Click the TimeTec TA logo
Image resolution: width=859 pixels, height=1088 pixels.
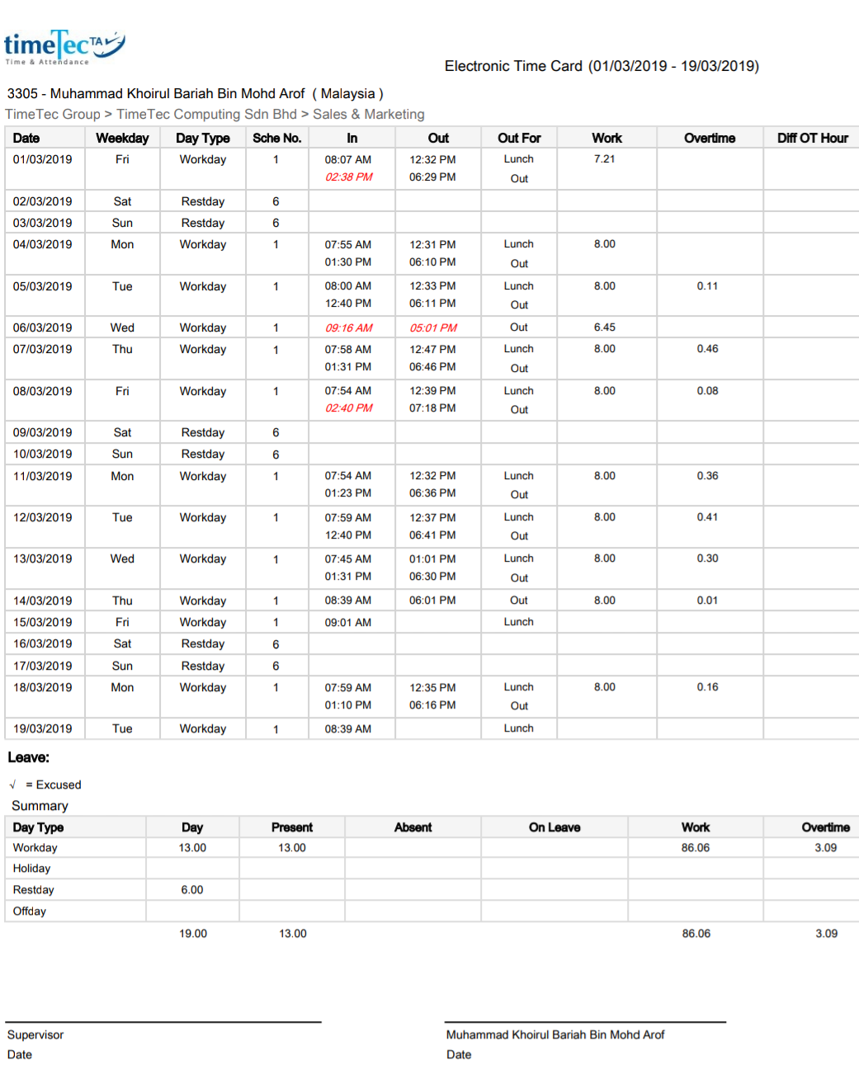pos(64,46)
